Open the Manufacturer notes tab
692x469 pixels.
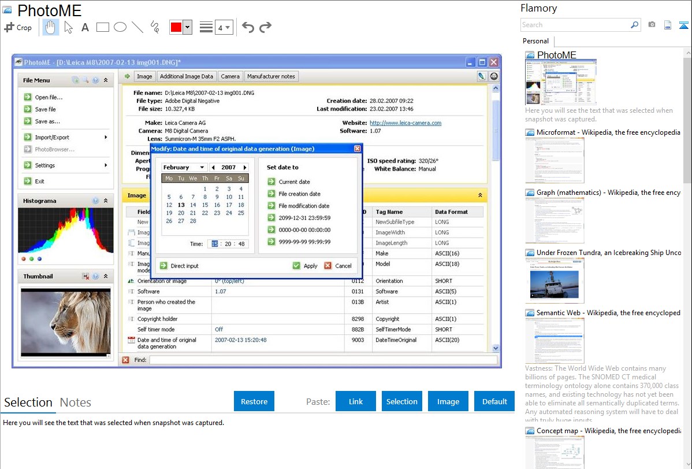point(271,76)
